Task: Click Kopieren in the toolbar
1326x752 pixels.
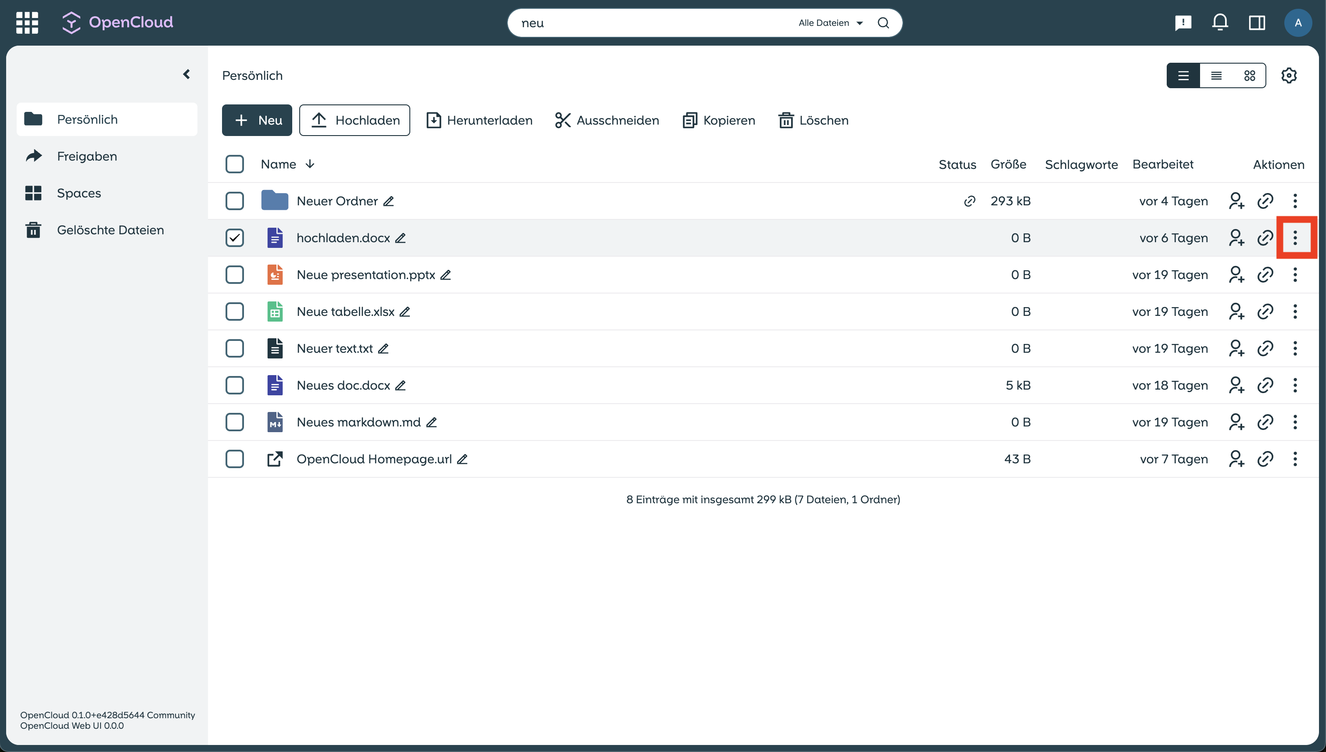Action: coord(719,120)
